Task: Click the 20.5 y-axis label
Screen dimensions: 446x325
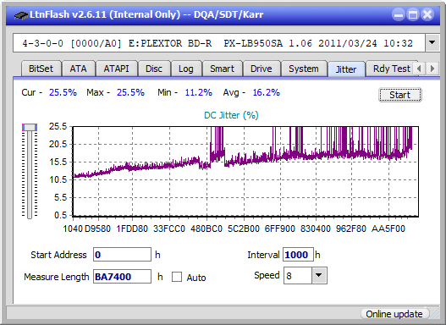Action: coord(58,144)
